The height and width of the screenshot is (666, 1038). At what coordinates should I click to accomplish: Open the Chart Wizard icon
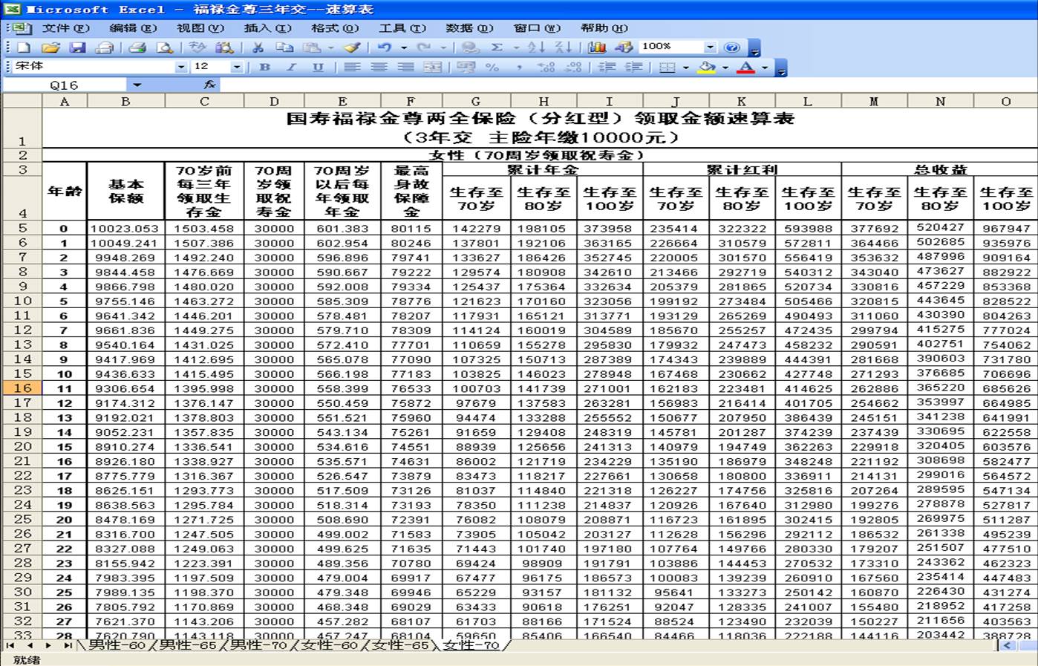coord(596,48)
